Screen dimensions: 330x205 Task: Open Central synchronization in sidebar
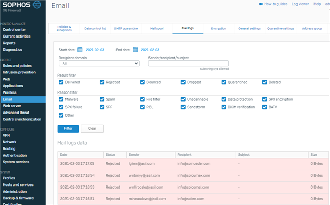coord(22,119)
